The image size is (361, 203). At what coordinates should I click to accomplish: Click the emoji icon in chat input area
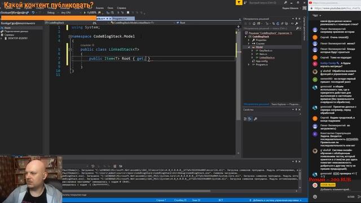[315, 197]
